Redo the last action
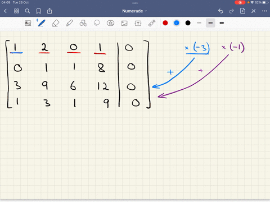The width and height of the screenshot is (270, 202). point(232,11)
